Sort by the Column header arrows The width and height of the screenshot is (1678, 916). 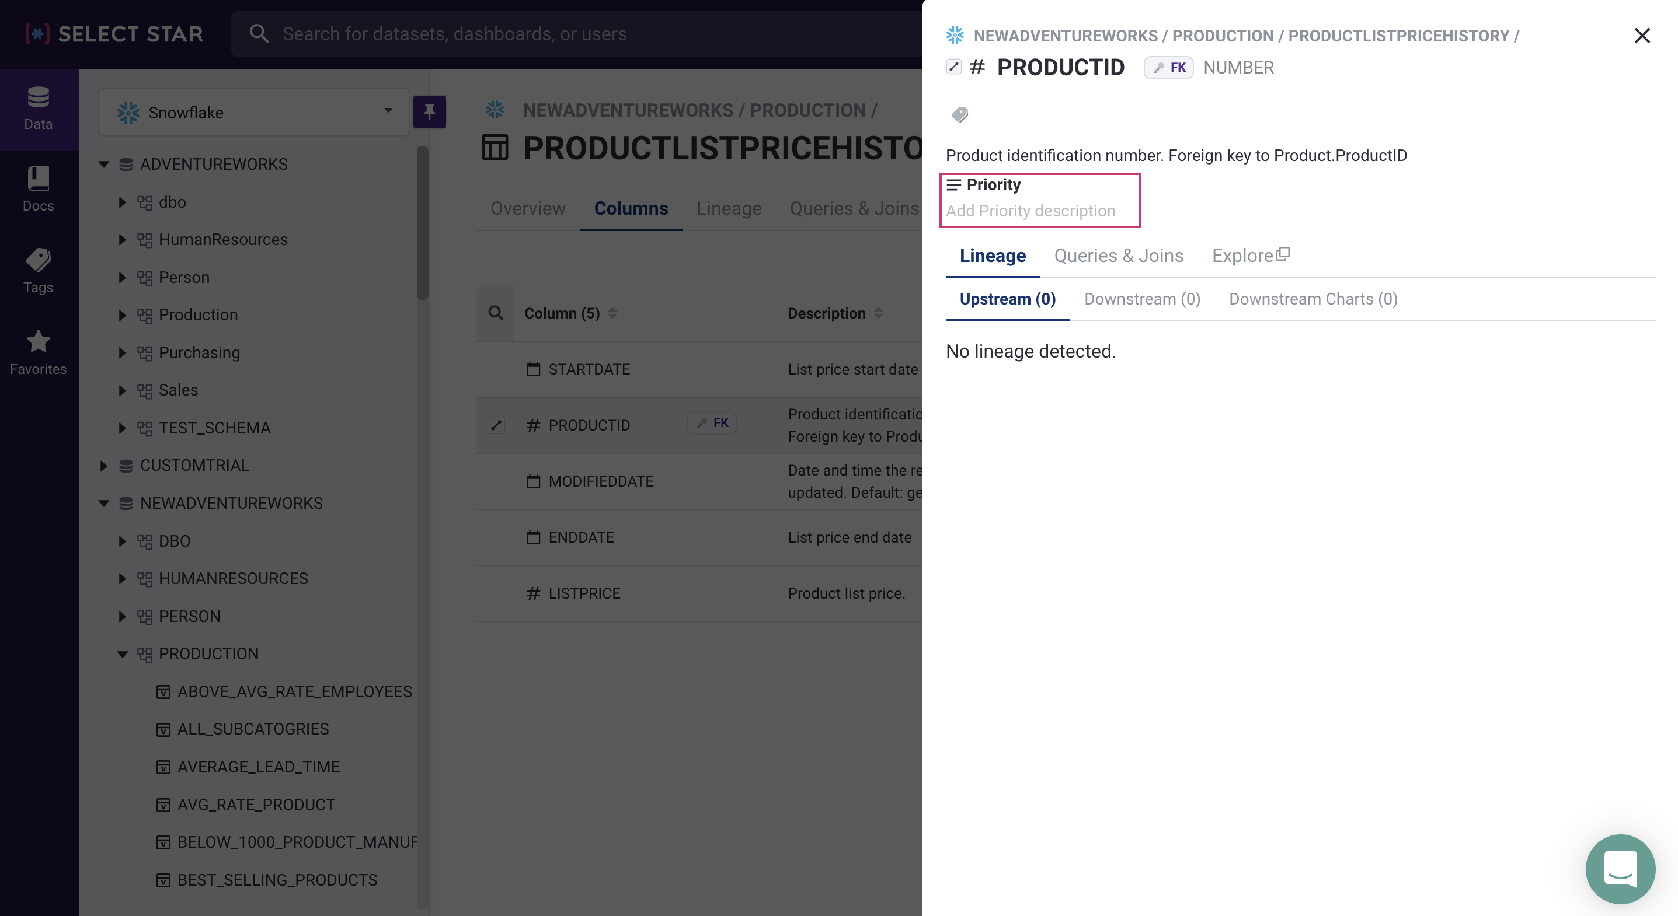(612, 313)
